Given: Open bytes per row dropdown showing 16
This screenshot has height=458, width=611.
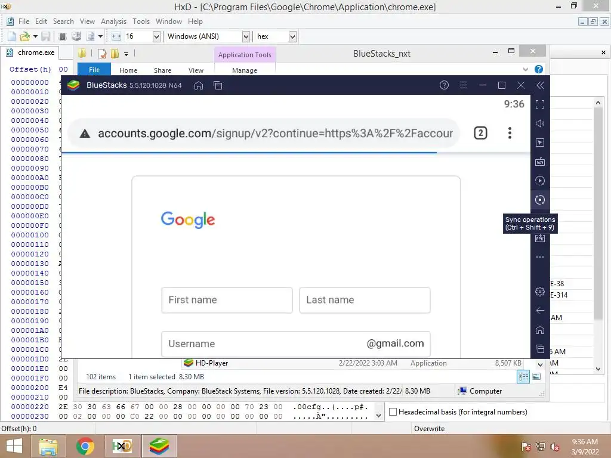Looking at the screenshot, I should (156, 36).
